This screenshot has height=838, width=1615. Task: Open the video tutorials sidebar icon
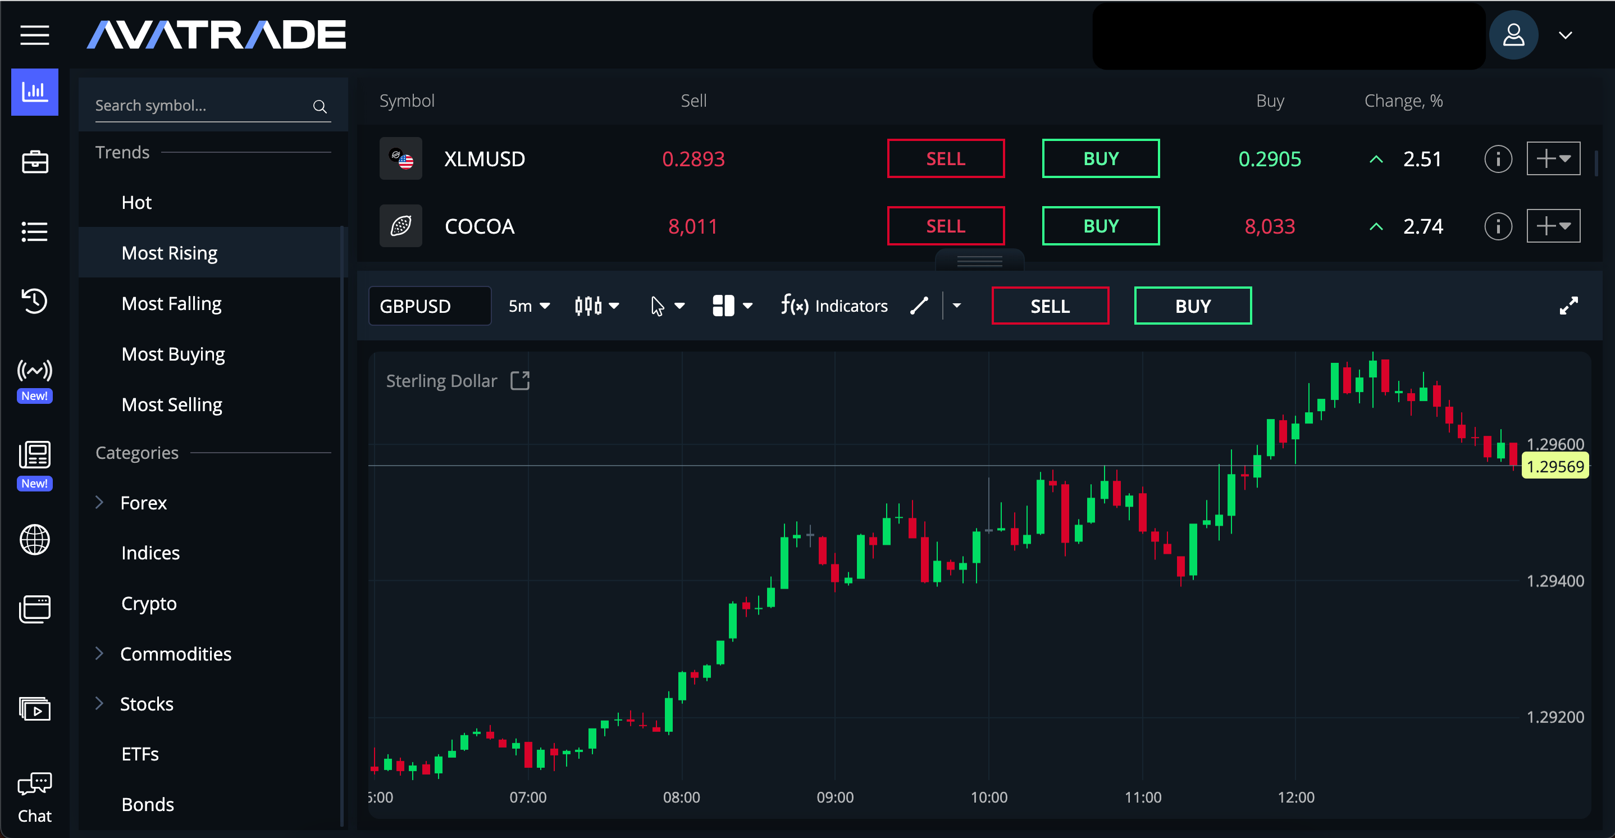click(34, 709)
